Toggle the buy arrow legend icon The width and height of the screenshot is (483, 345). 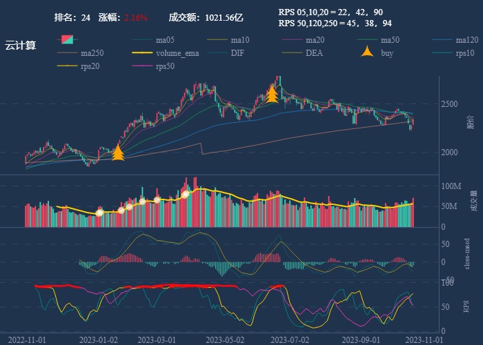368,53
